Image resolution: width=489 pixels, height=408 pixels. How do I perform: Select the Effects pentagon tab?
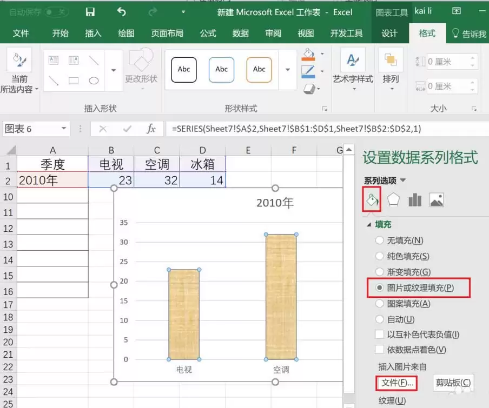point(393,199)
